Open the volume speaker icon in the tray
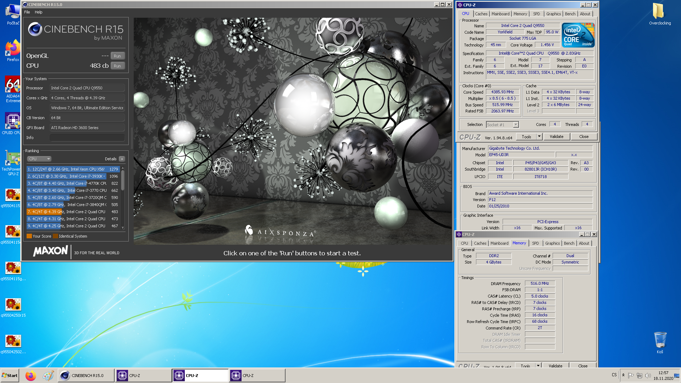Screen dimensions: 681x383 tap(648, 376)
